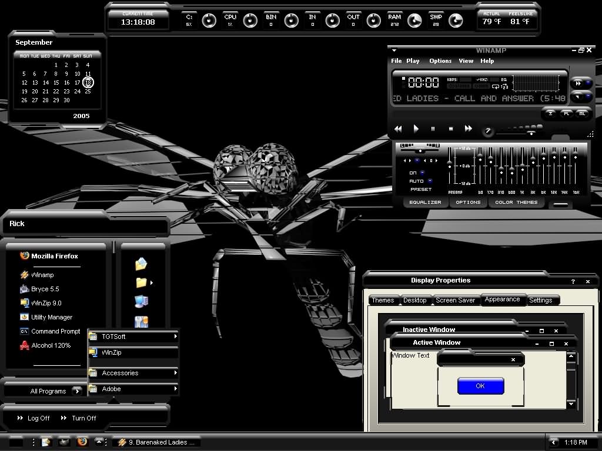Open Winamp main menu dropdown arrow

[x=394, y=51]
